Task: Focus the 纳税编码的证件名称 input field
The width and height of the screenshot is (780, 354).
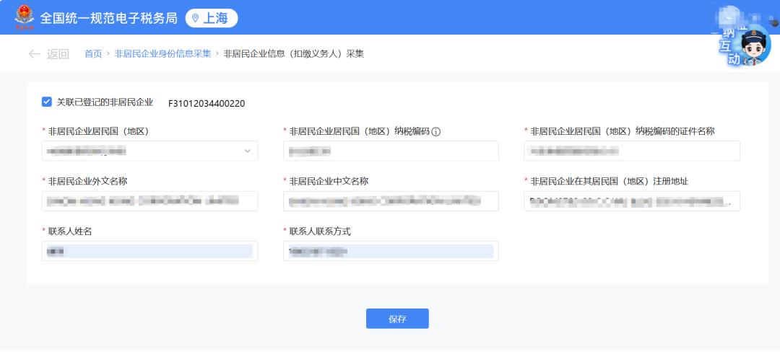Action: (632, 151)
